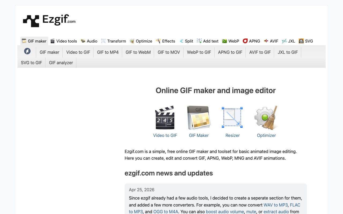This screenshot has height=214, width=343.
Task: Select the Split tab
Action: [x=186, y=41]
